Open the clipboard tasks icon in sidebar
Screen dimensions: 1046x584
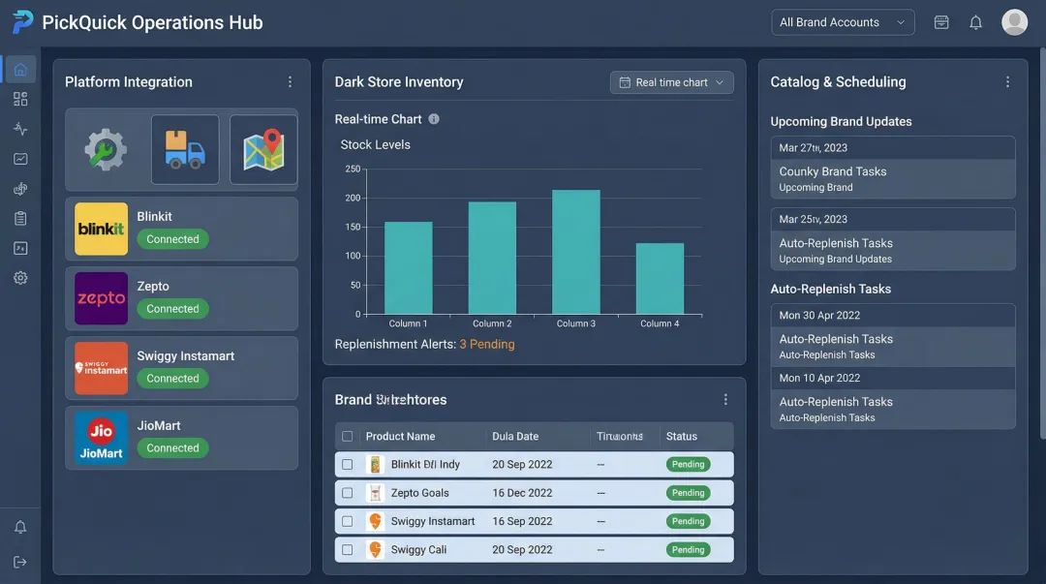pyautogui.click(x=19, y=218)
